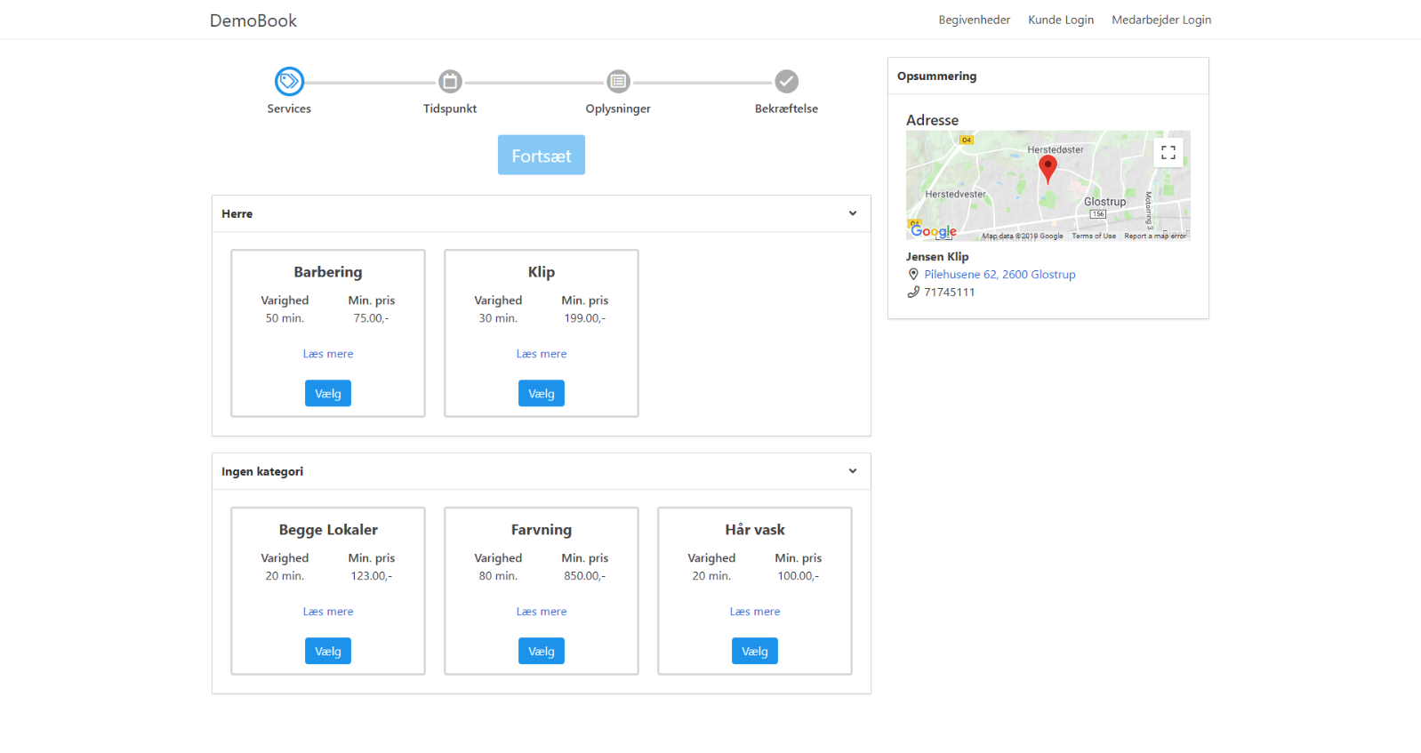This screenshot has width=1421, height=753.
Task: Open Læs mere for Begge Lokaler
Action: tap(327, 612)
